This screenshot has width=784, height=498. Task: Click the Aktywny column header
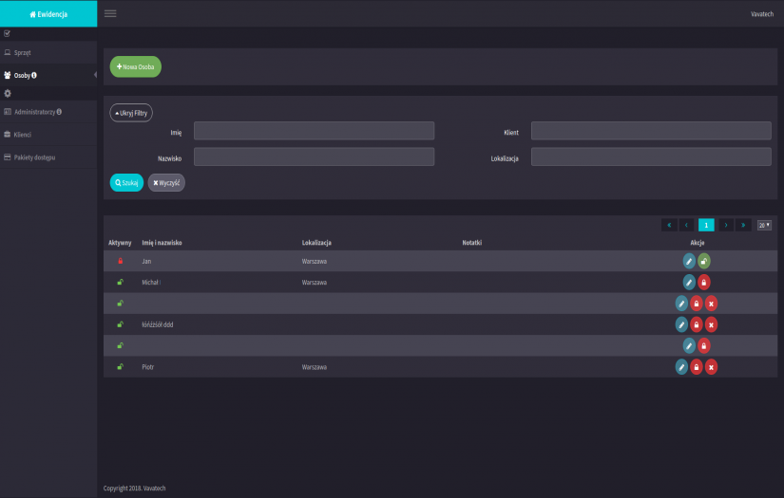[x=120, y=243]
